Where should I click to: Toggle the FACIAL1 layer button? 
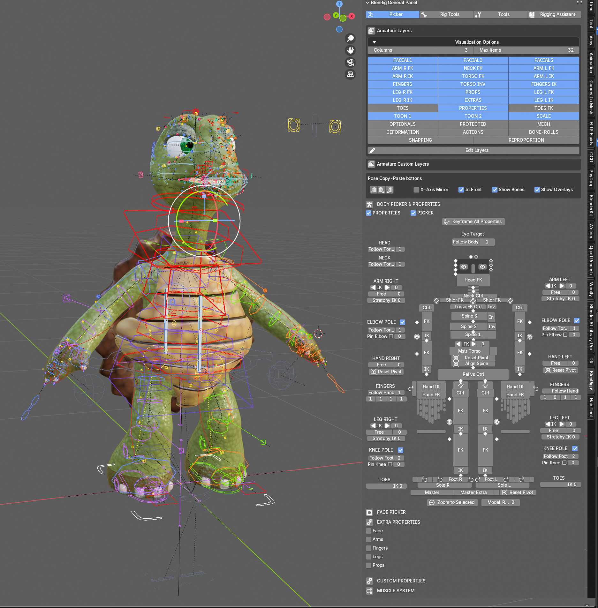point(403,60)
